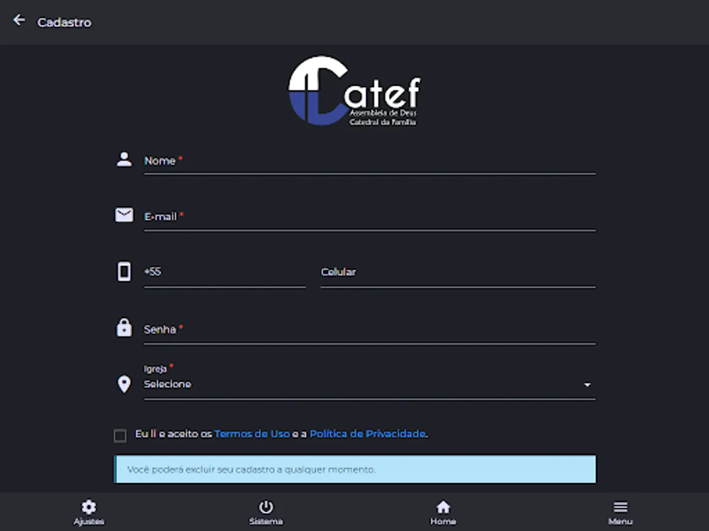Open Sistema power tab

pos(266,512)
